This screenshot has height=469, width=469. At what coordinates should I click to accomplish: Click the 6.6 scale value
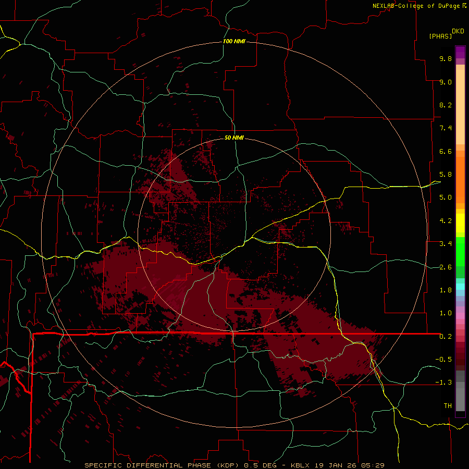[446, 151]
